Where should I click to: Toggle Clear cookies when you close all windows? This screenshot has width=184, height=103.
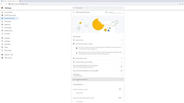pos(121,66)
